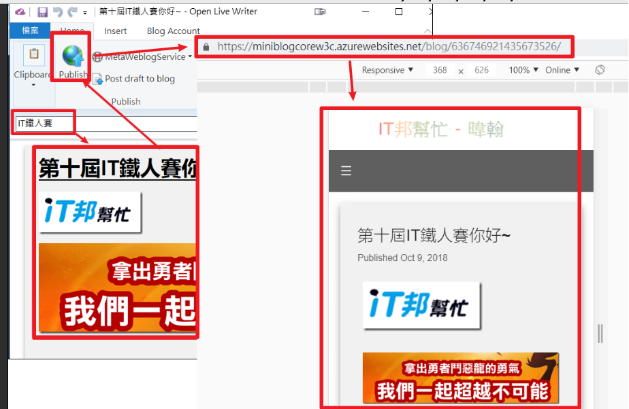Expand the Clipboard group dropdown arrow
629x409 pixels.
coord(33,85)
